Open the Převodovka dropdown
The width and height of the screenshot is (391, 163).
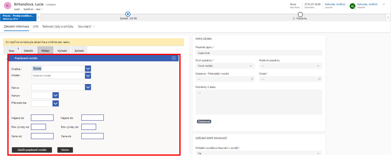coord(56,103)
